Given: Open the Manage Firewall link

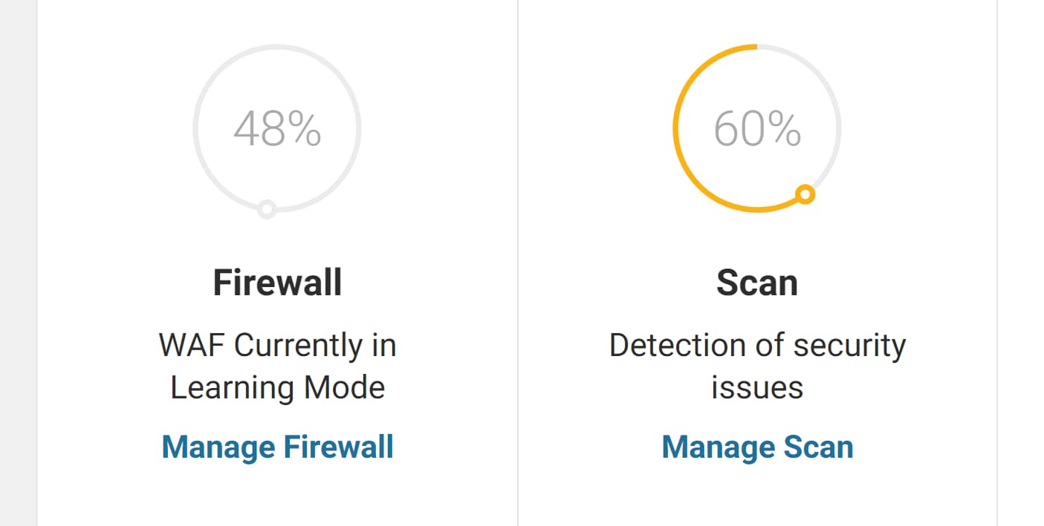Looking at the screenshot, I should [277, 447].
